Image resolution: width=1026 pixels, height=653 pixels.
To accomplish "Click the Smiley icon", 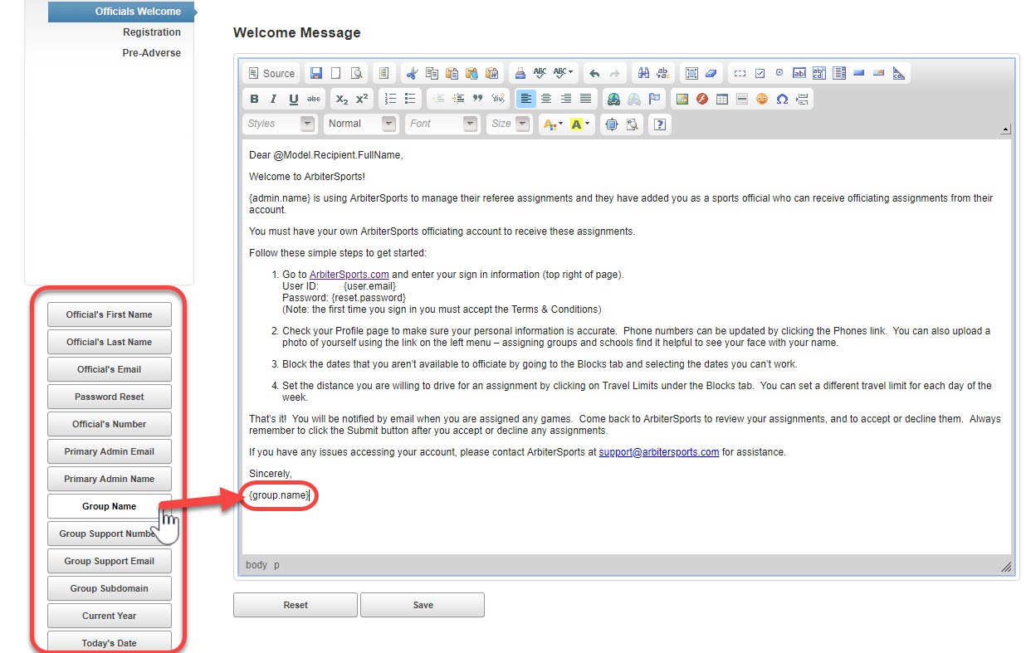I will (x=762, y=99).
